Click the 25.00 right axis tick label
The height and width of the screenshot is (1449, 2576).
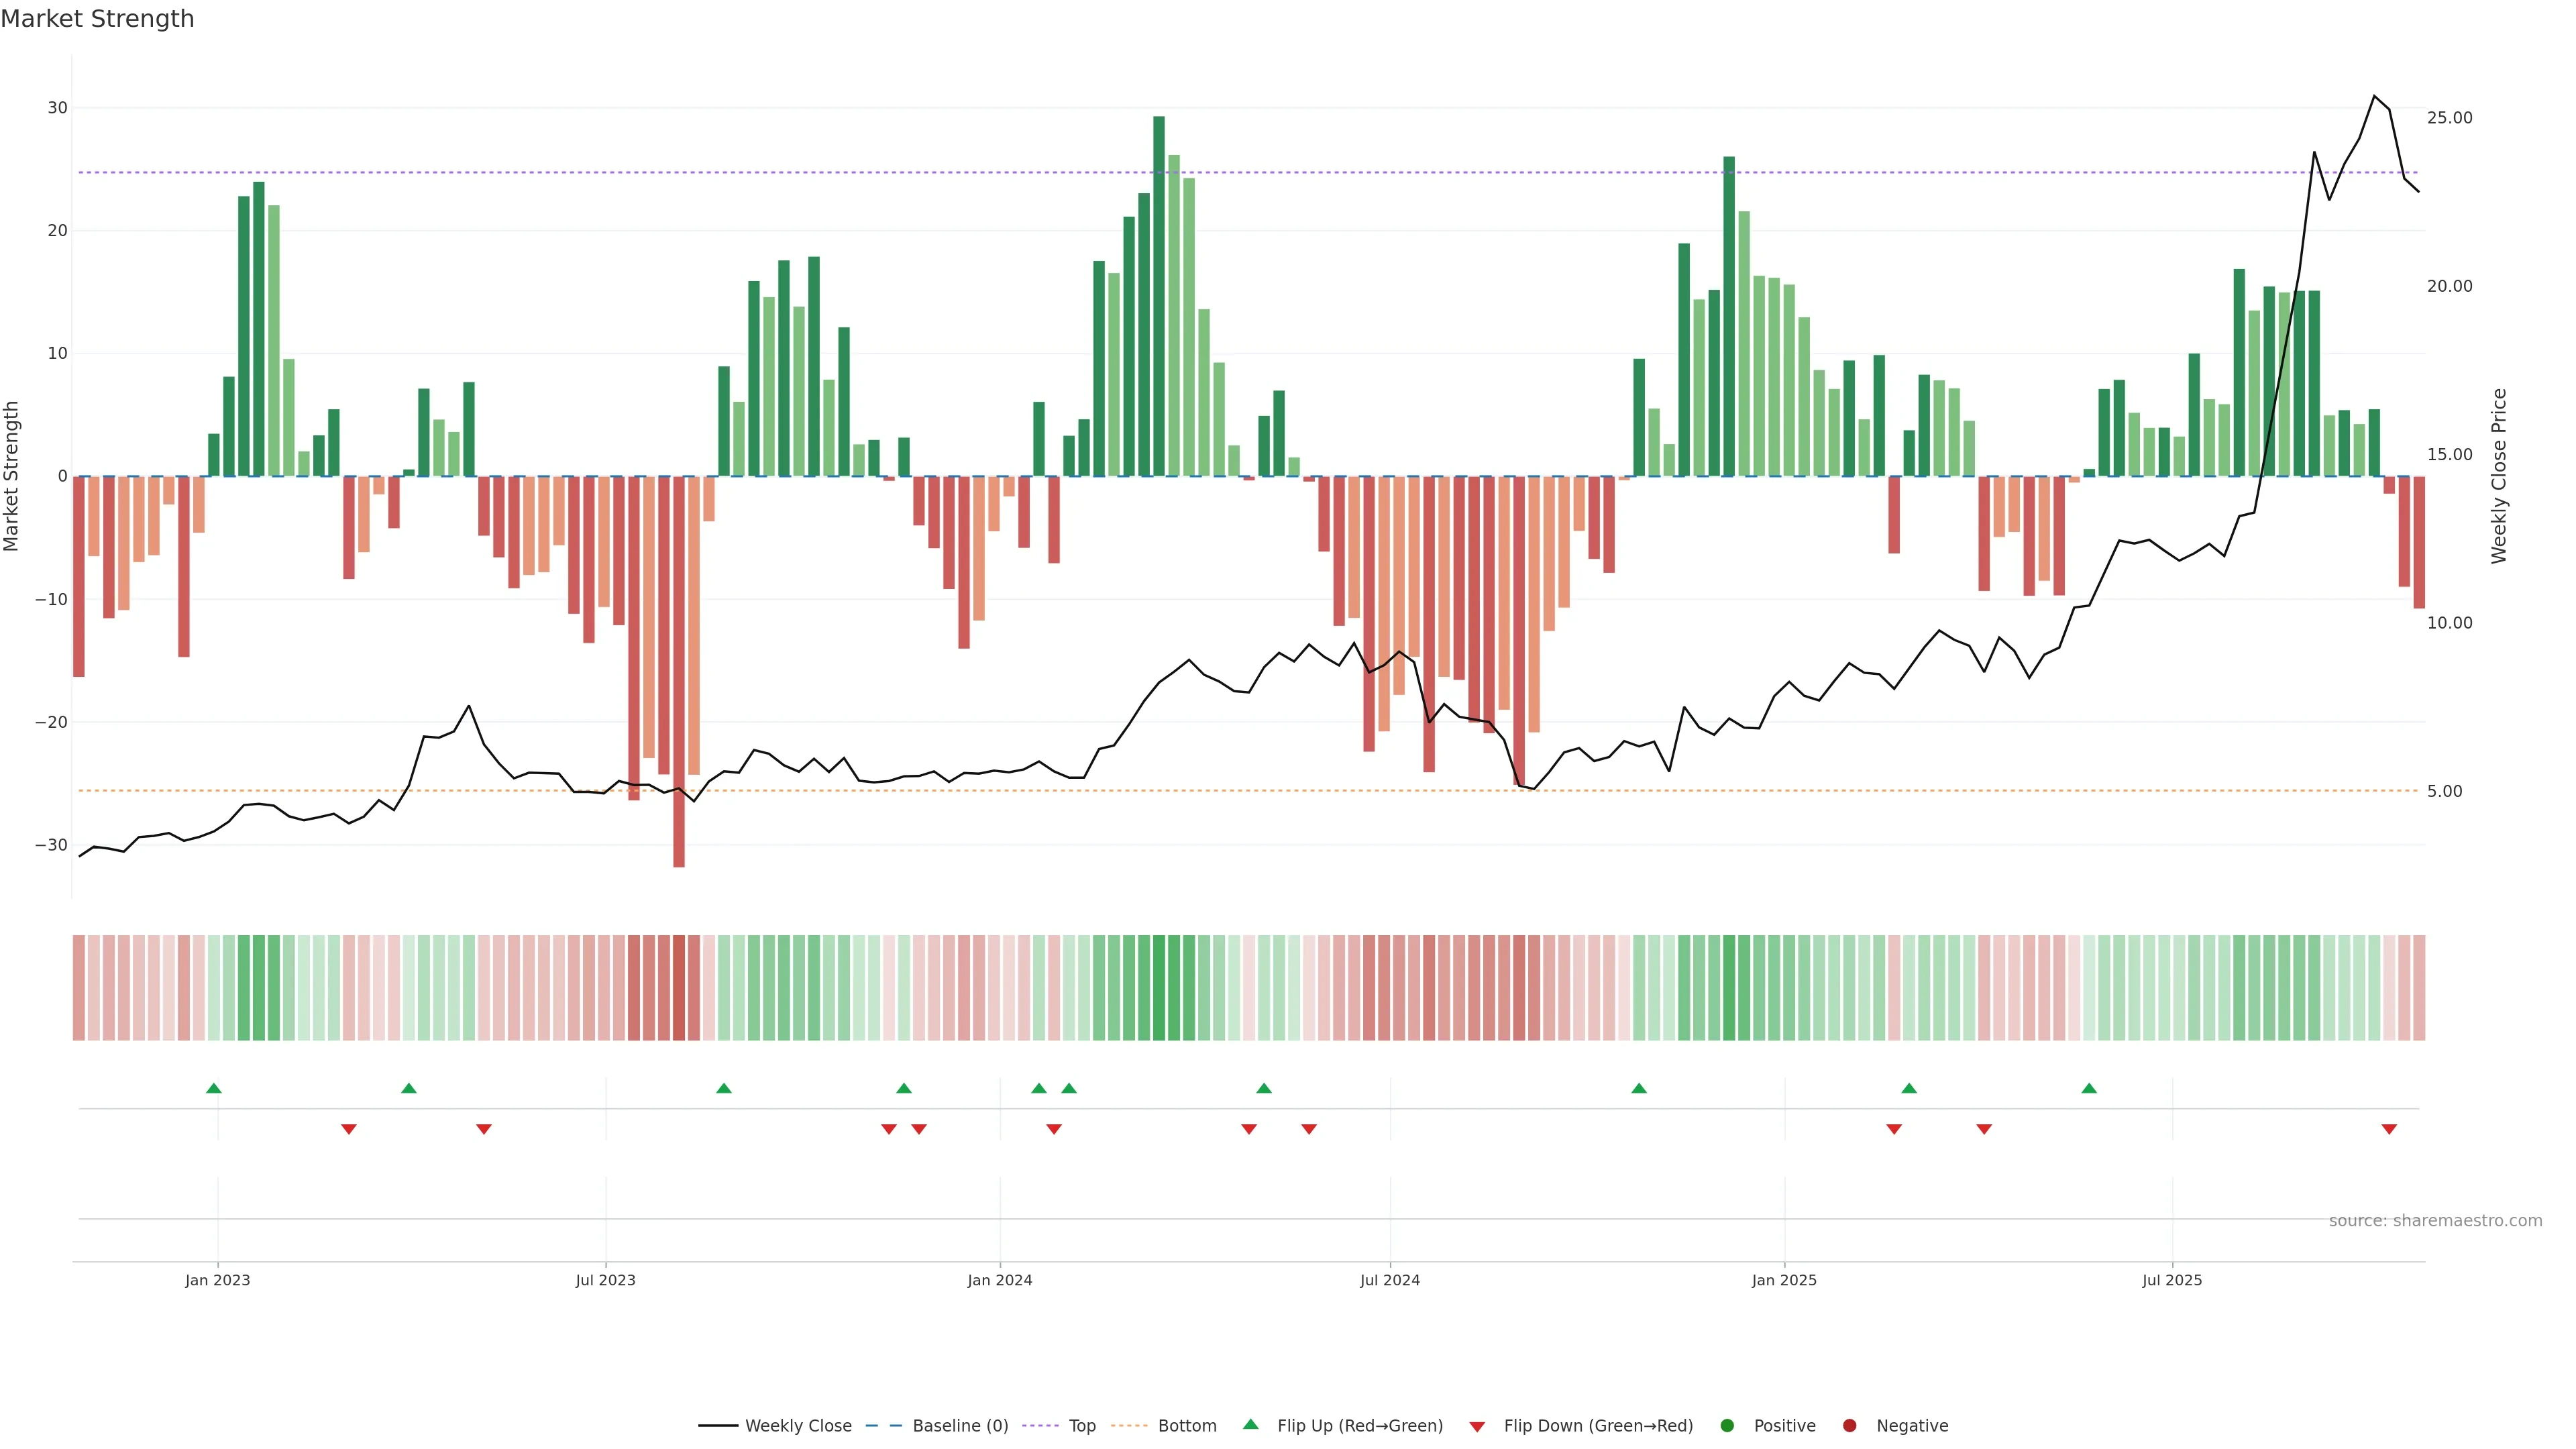coord(2449,118)
